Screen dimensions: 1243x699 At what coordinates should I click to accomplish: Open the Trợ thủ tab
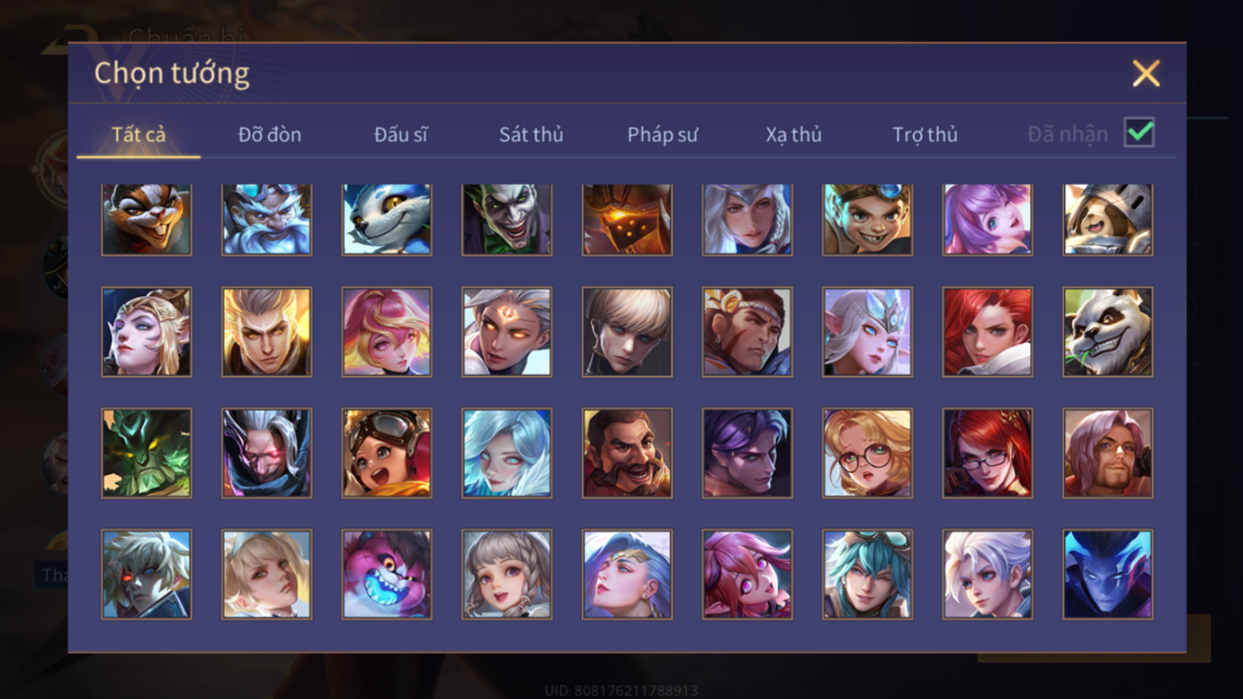pos(925,134)
